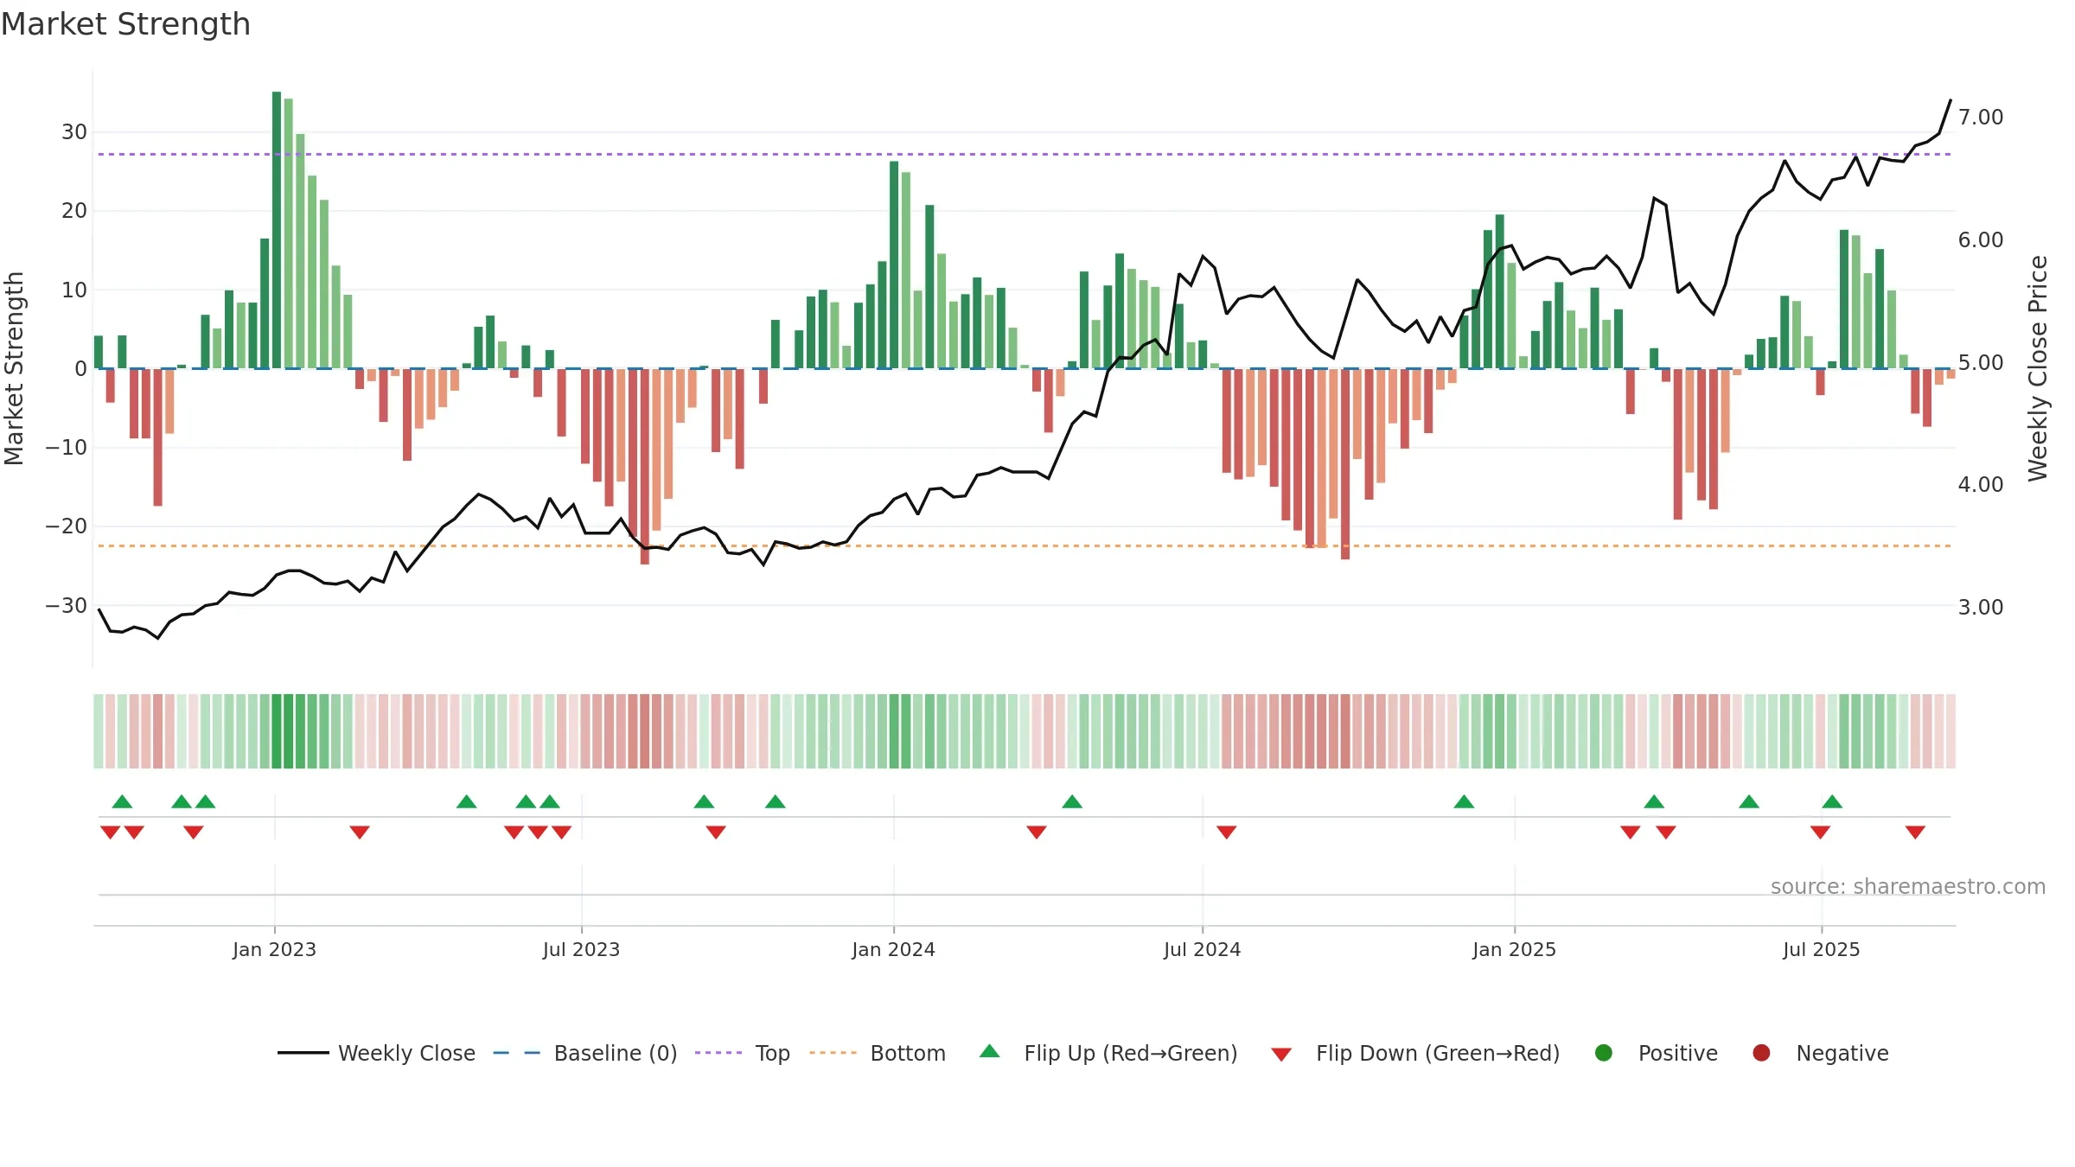Click the 5.00 tick on price axis
This screenshot has height=1167, width=2075.
1981,363
